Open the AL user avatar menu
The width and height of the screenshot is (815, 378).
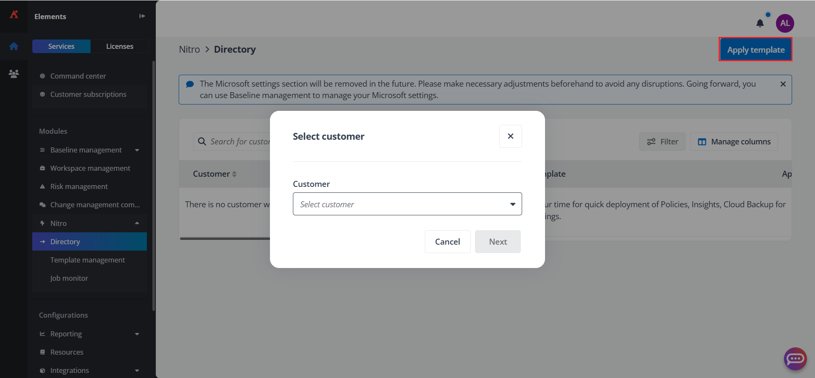(785, 23)
